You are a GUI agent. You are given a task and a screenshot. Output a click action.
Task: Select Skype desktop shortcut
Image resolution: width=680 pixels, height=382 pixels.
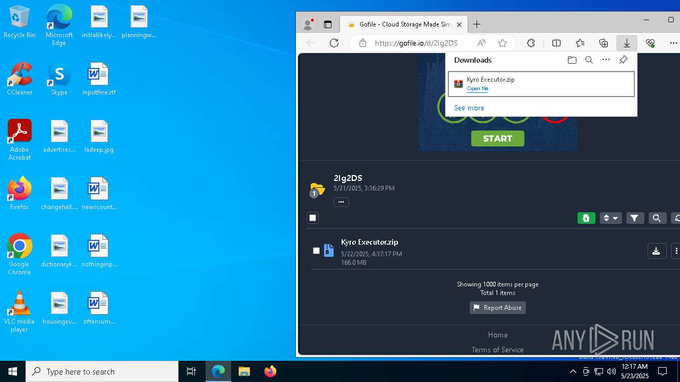tap(59, 79)
